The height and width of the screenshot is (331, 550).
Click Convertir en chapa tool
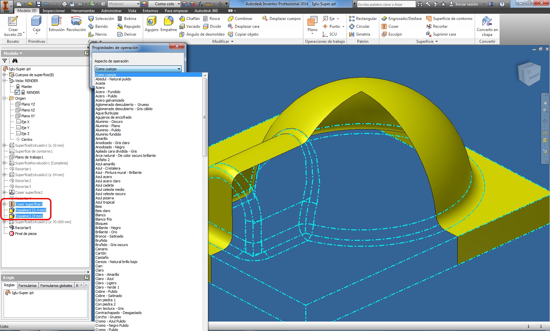pos(487,26)
